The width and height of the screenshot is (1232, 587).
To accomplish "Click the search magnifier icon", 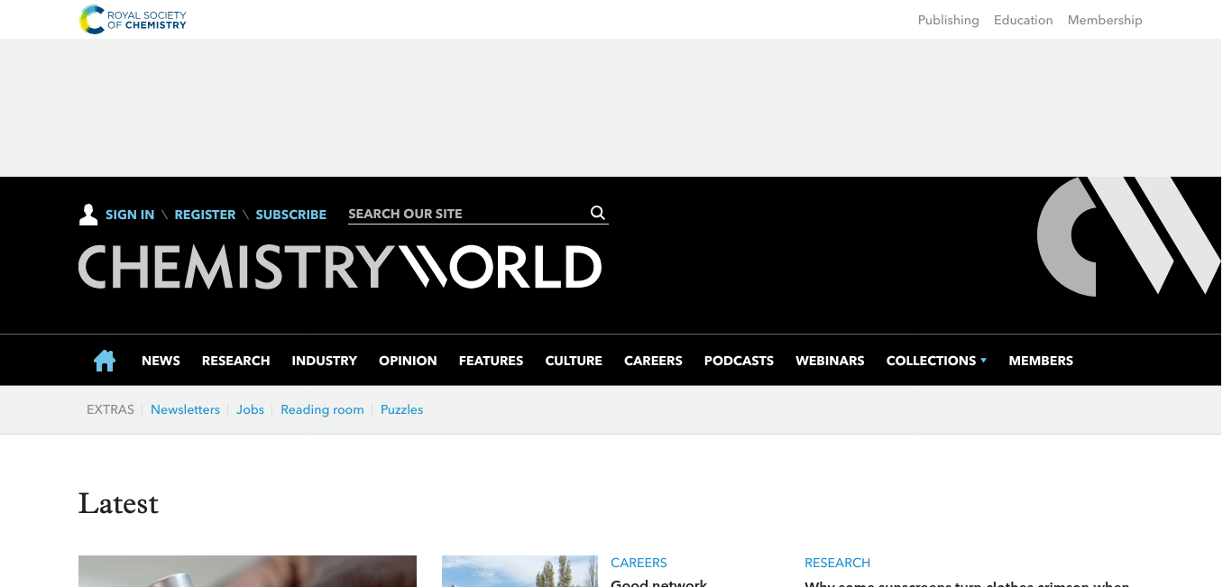I will [x=597, y=213].
